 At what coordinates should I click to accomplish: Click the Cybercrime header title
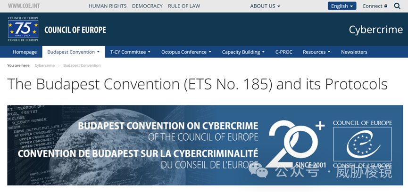click(x=376, y=30)
